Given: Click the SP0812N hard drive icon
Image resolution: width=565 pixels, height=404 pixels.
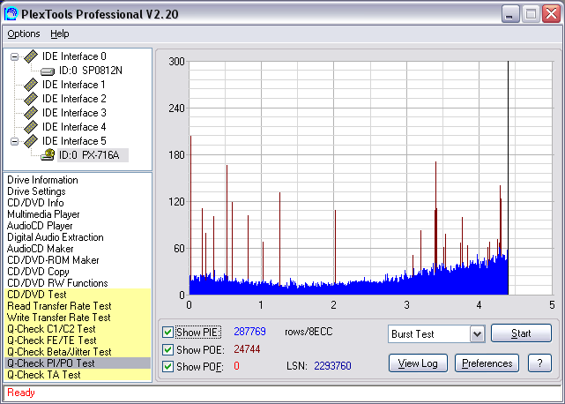Looking at the screenshot, I should pos(48,71).
